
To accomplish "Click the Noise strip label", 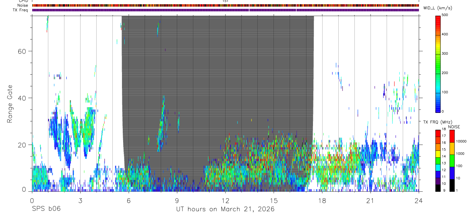I will 23,5.
